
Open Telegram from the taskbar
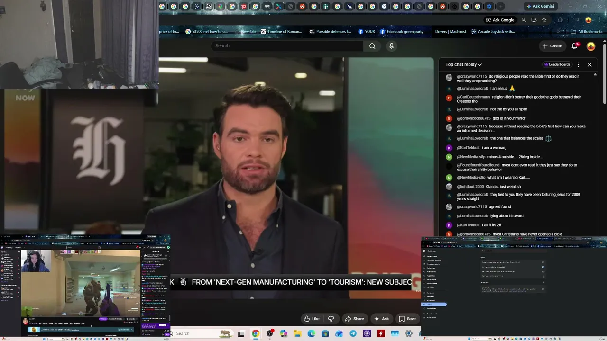tap(353, 333)
